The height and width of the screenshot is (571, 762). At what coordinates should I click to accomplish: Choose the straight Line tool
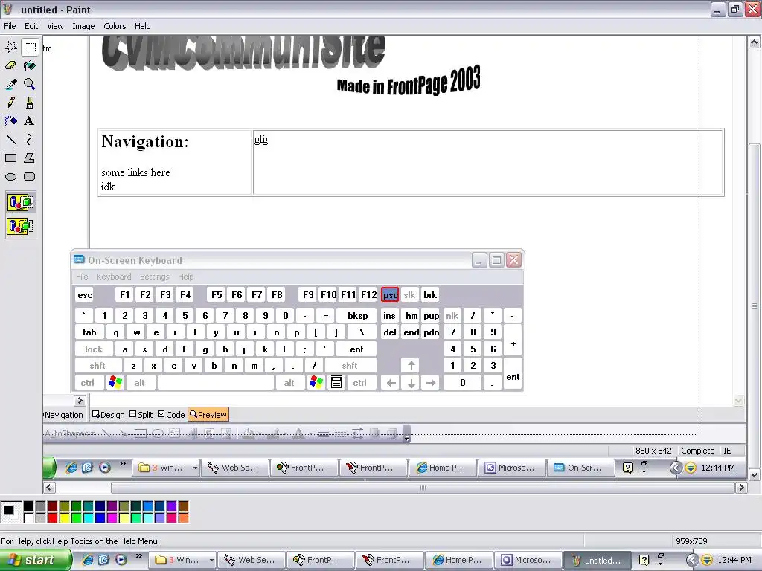(11, 139)
